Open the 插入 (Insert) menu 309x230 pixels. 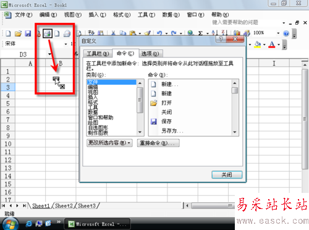click(x=97, y=15)
